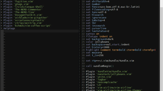163x91 pixels.
Task: Click the asterisk marker beside Helptags
Action: pos(2,28)
